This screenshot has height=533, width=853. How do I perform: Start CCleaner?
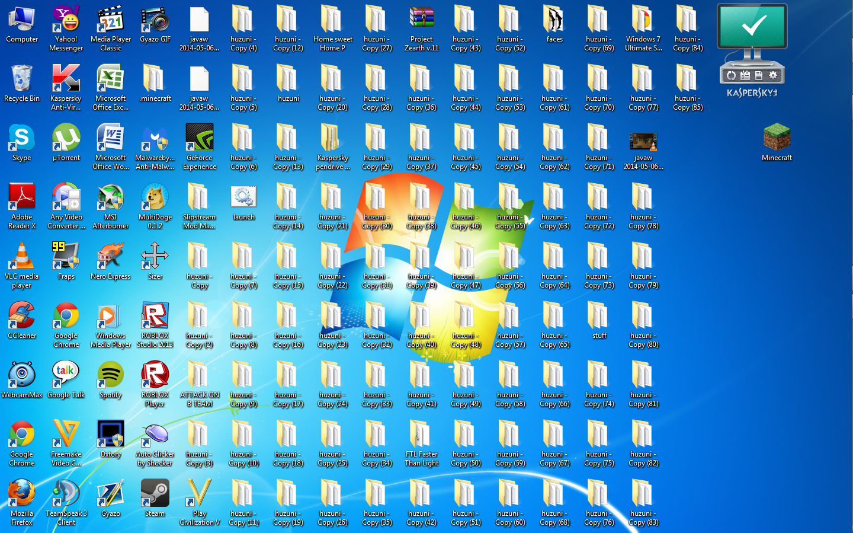click(22, 321)
